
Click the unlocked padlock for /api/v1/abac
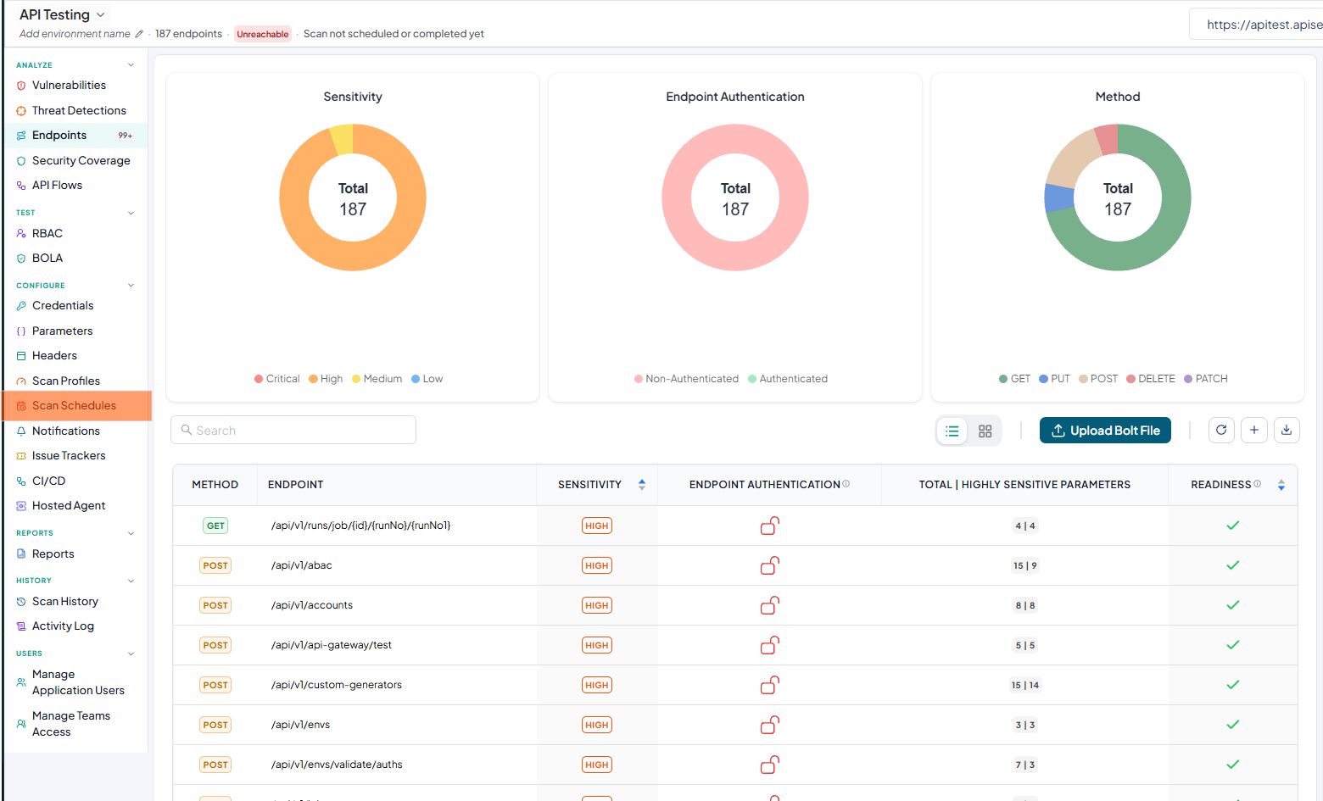pyautogui.click(x=769, y=565)
